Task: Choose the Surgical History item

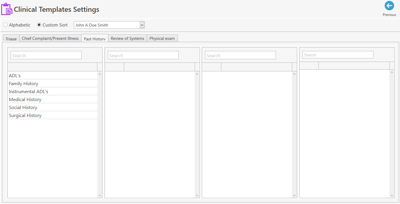Action: point(25,115)
